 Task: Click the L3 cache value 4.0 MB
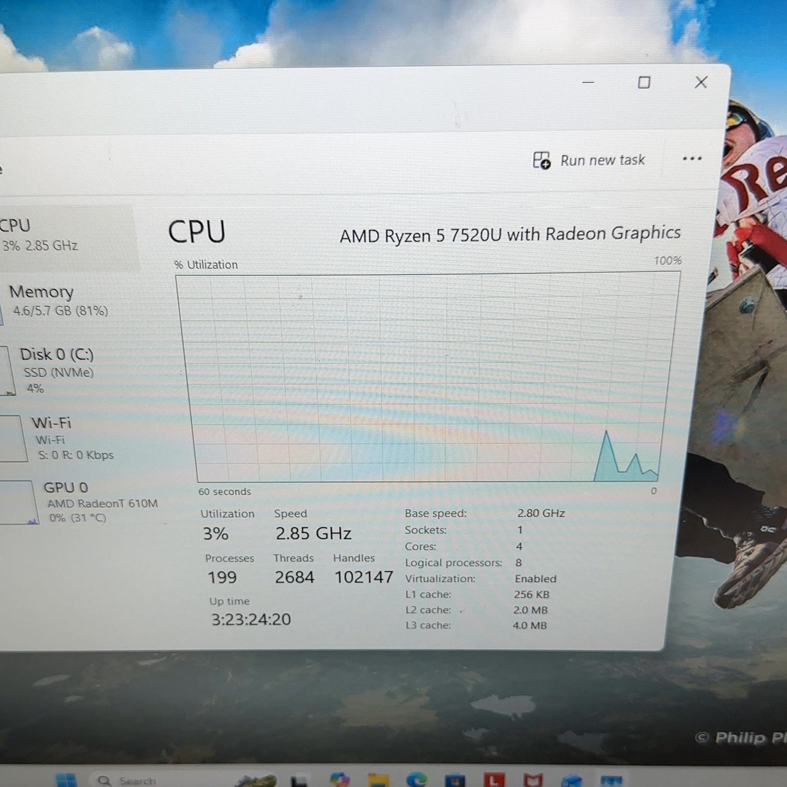[529, 625]
